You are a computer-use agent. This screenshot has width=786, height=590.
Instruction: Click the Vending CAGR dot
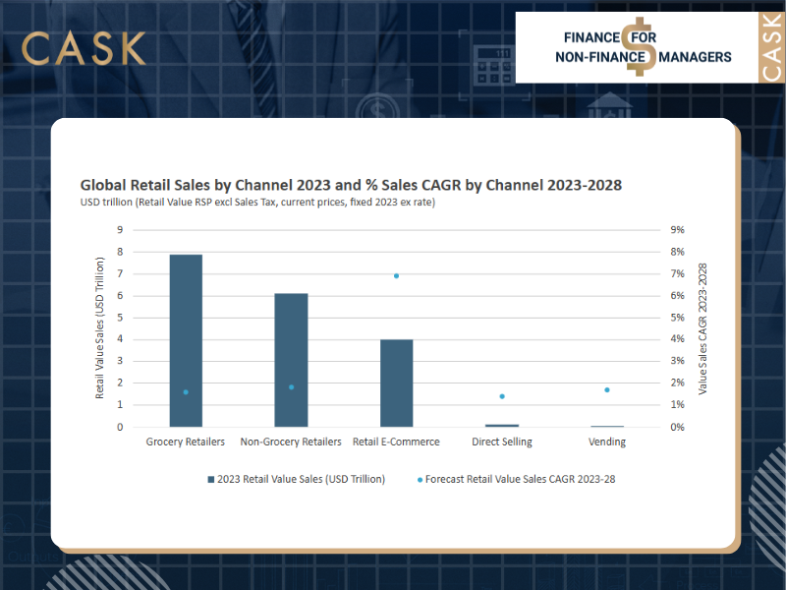(607, 389)
